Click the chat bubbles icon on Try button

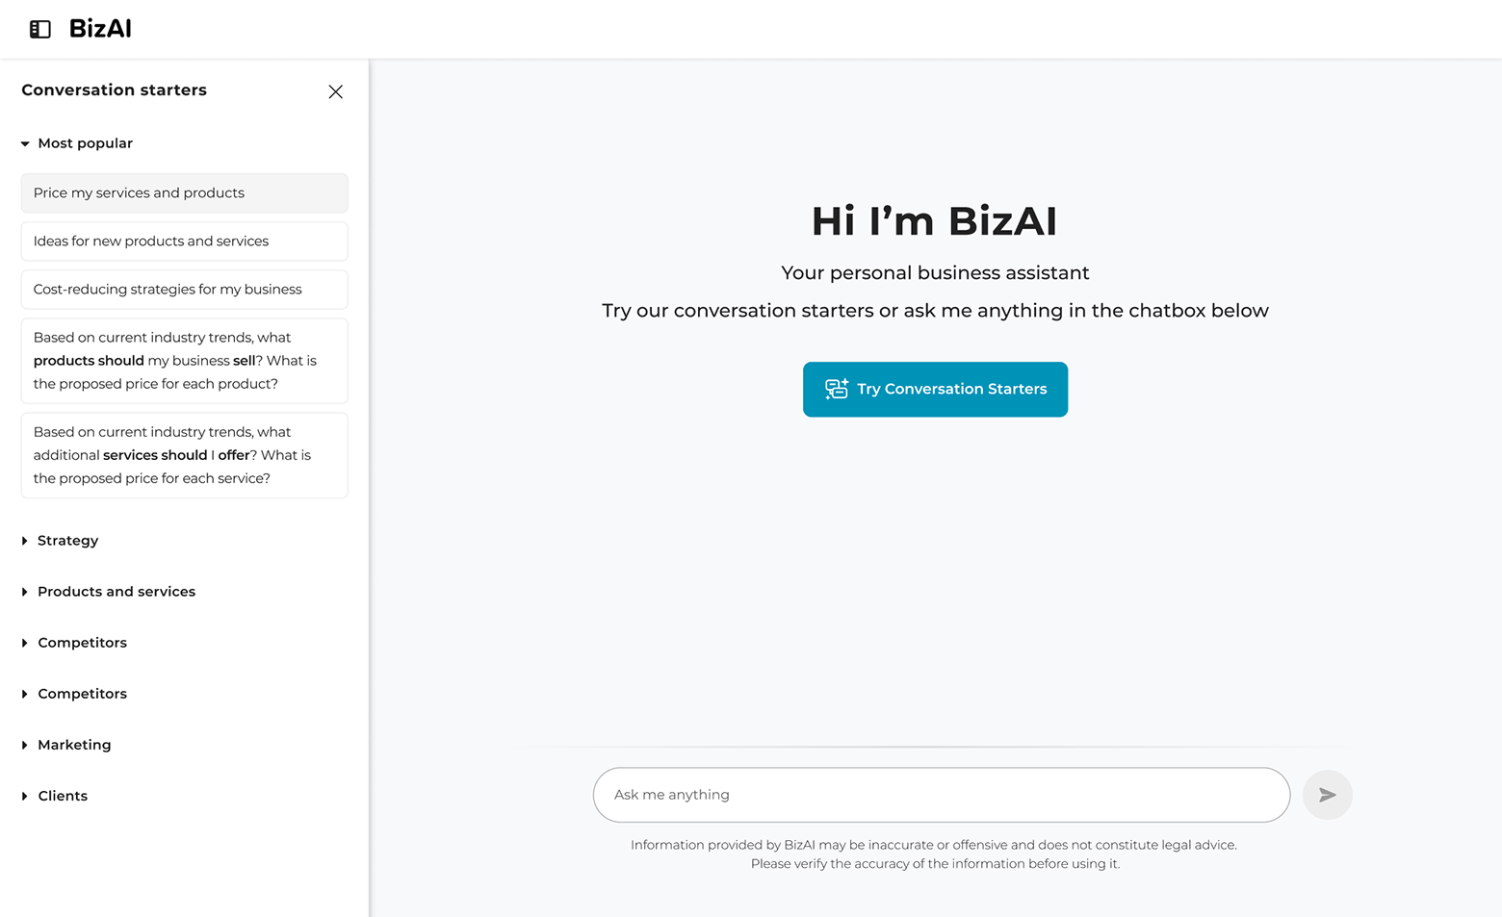[x=836, y=389]
